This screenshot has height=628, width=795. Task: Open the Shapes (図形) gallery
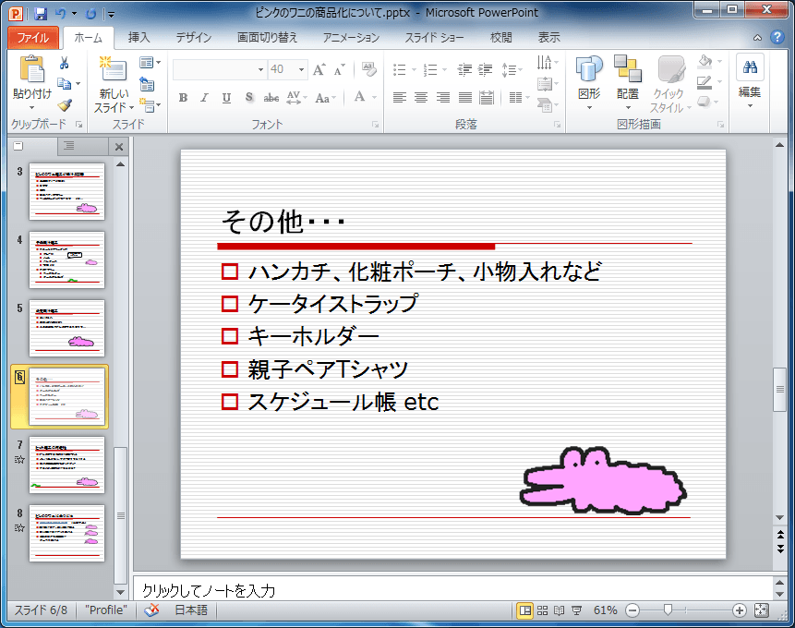point(589,83)
